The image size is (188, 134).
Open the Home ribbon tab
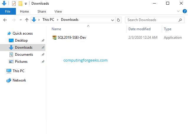tap(24, 11)
